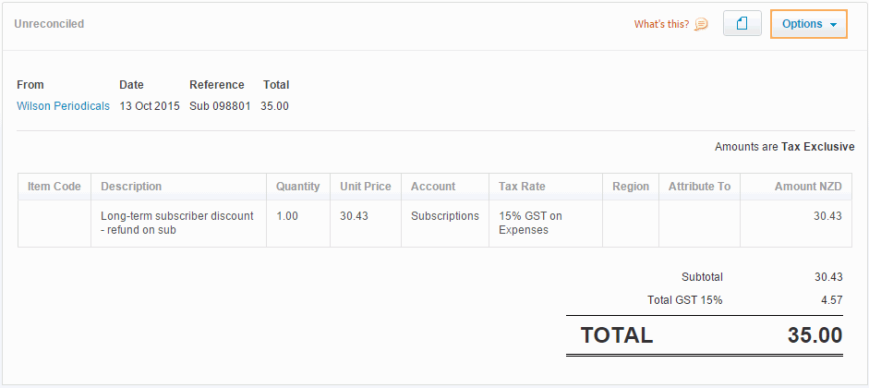Click the Sub 098801 reference value
Screen dimensions: 869x388
(220, 106)
